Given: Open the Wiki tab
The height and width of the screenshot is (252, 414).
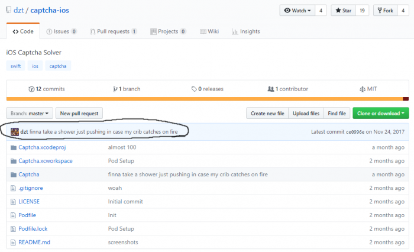Looking at the screenshot, I should pos(209,31).
